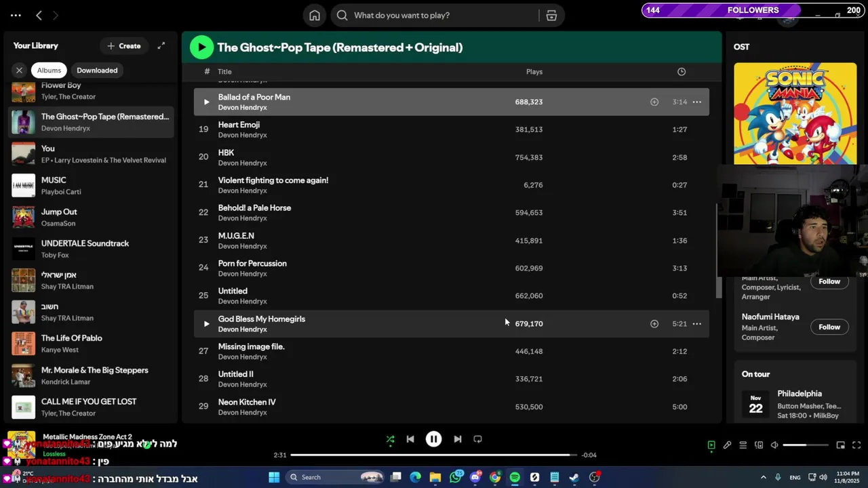Open CALL ME IF YOU GET LOST album

[91, 407]
